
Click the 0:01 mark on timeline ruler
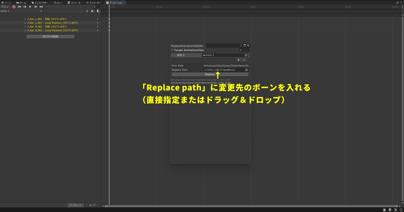coord(159,7)
